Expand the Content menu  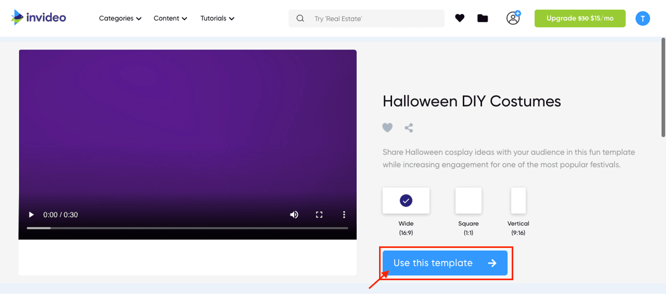(x=170, y=18)
